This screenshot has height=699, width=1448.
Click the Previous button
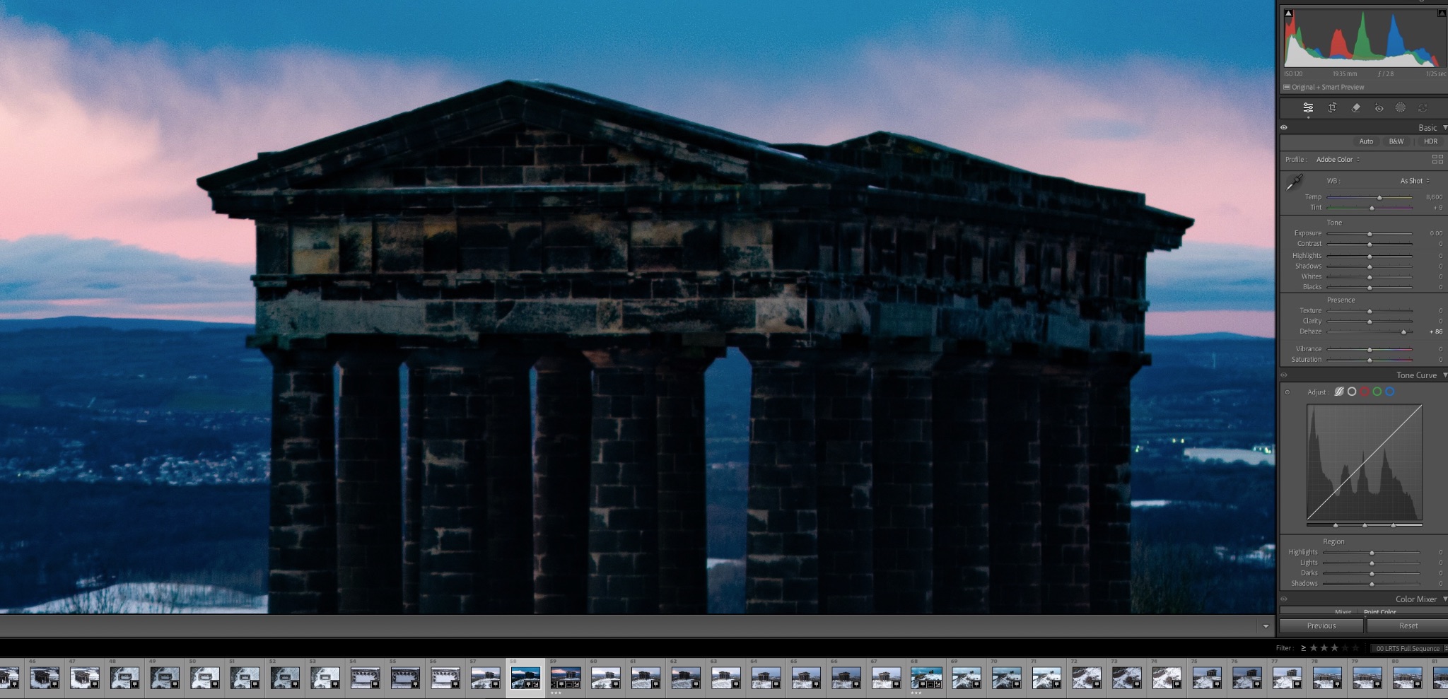(x=1321, y=625)
